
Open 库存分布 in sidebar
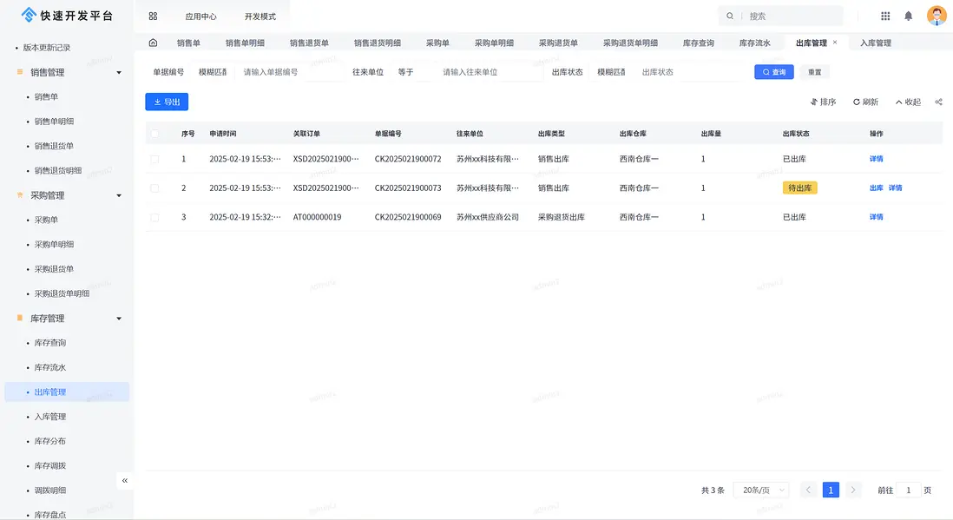(50, 442)
